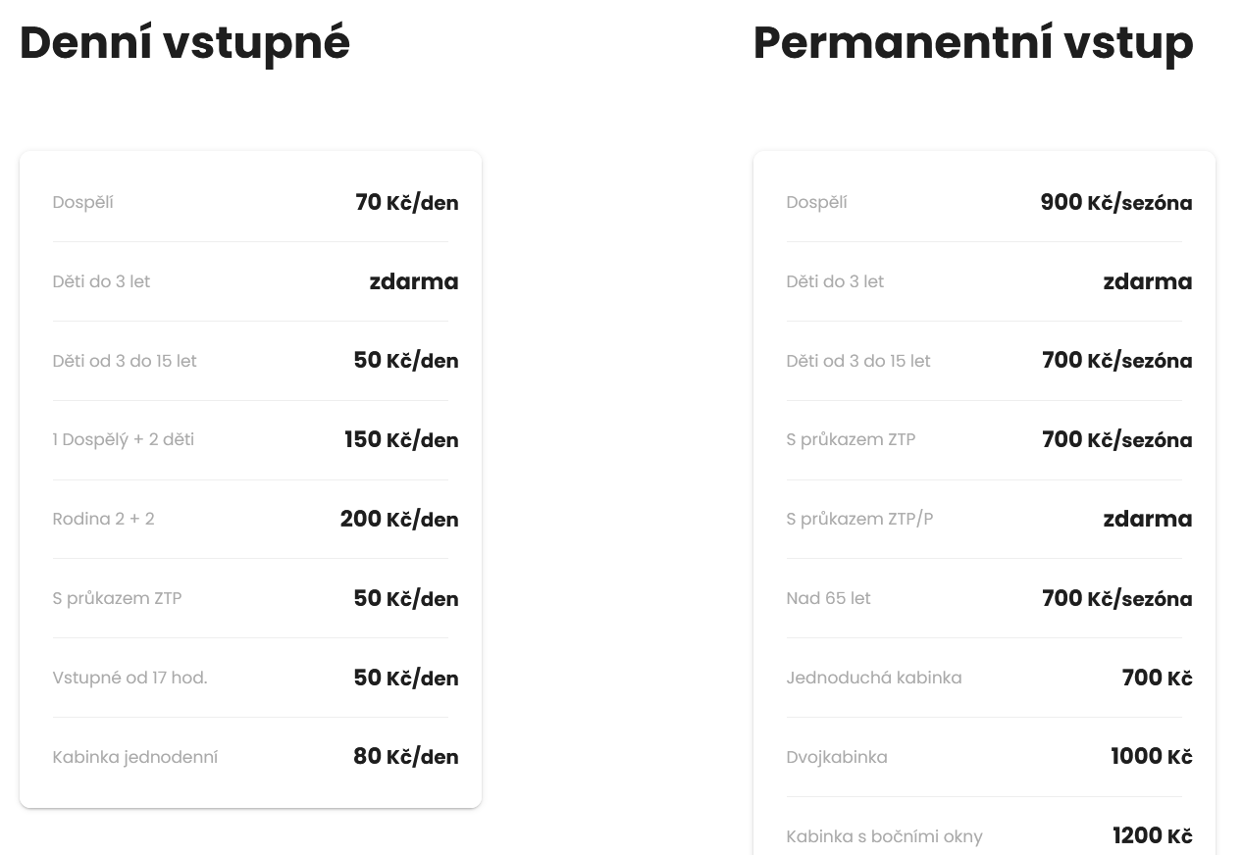Image resolution: width=1243 pixels, height=855 pixels.
Task: Select the "200 Kč/den" family price
Action: click(x=399, y=520)
